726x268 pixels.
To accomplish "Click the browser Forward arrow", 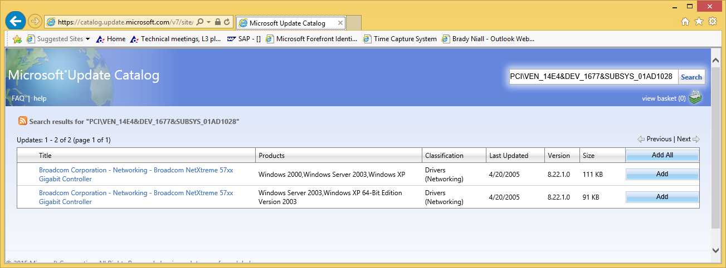I will point(35,22).
